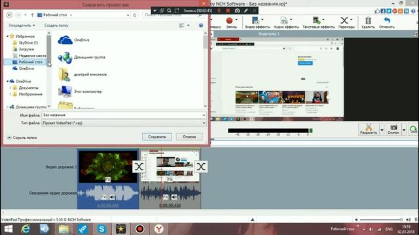Image resolution: width=419 pixels, height=235 pixels.
Task: Click Hide folders in save dialog
Action: (x=22, y=138)
